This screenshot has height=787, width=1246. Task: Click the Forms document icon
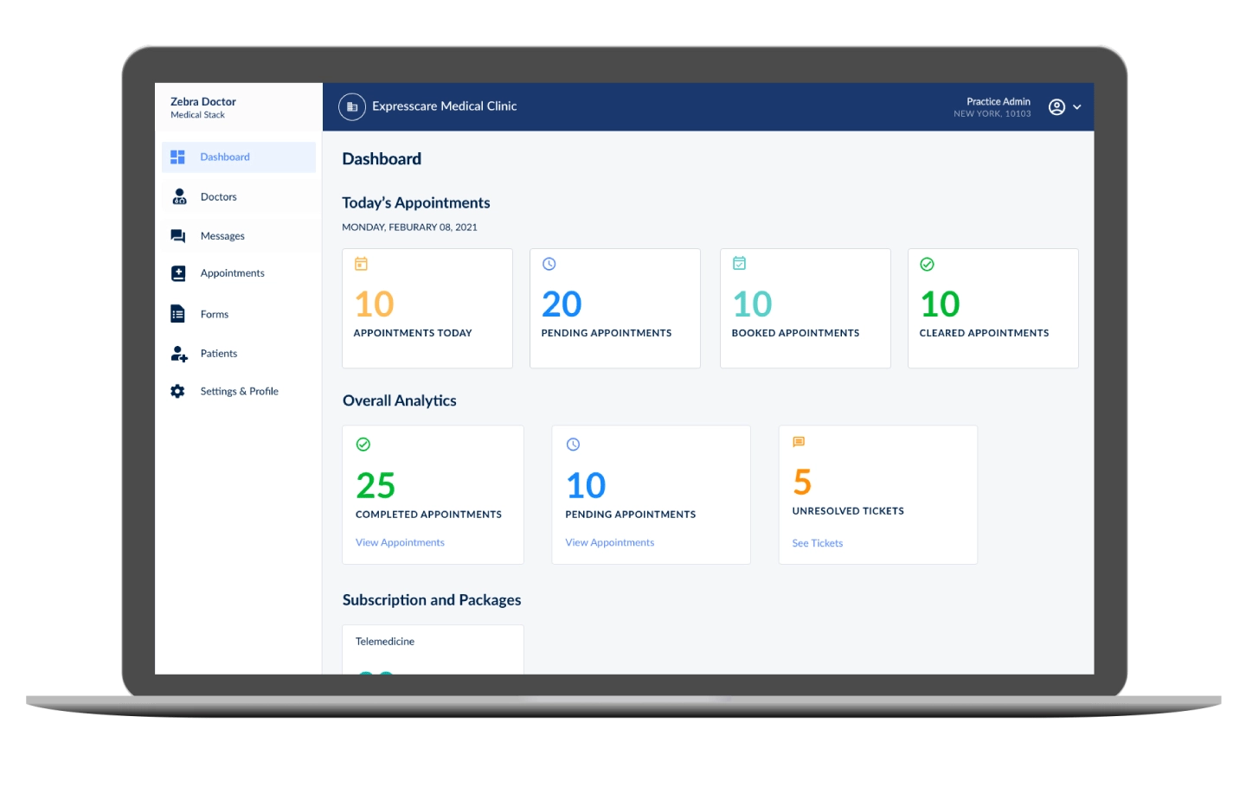click(177, 314)
